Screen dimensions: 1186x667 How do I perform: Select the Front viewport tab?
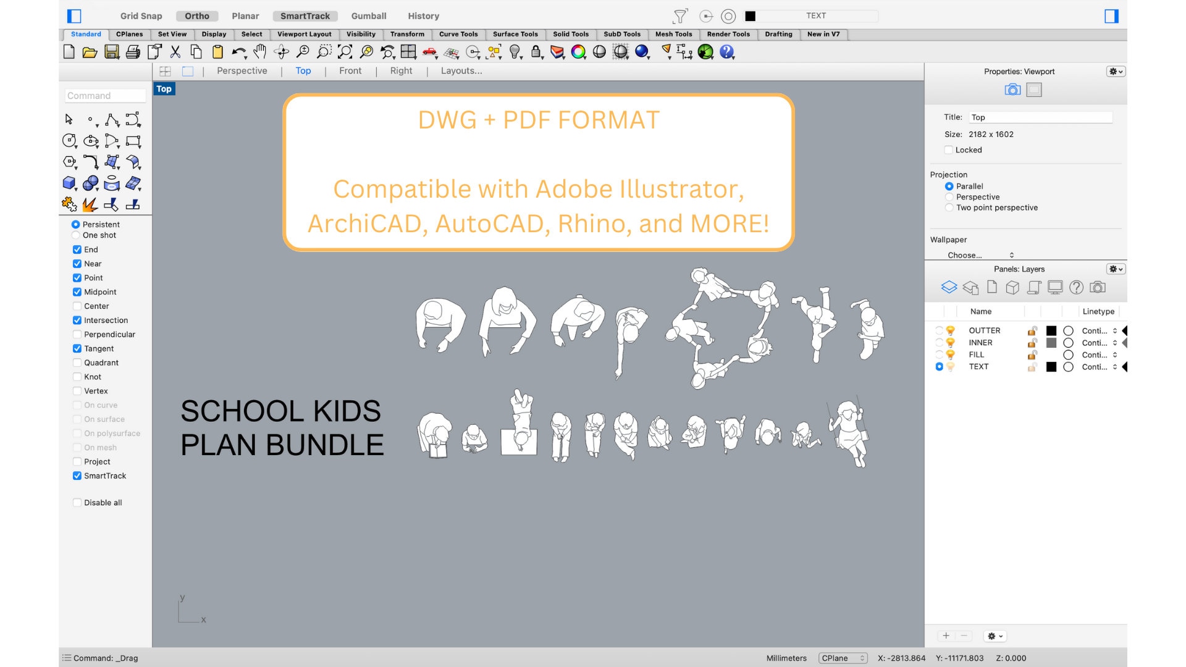point(350,70)
